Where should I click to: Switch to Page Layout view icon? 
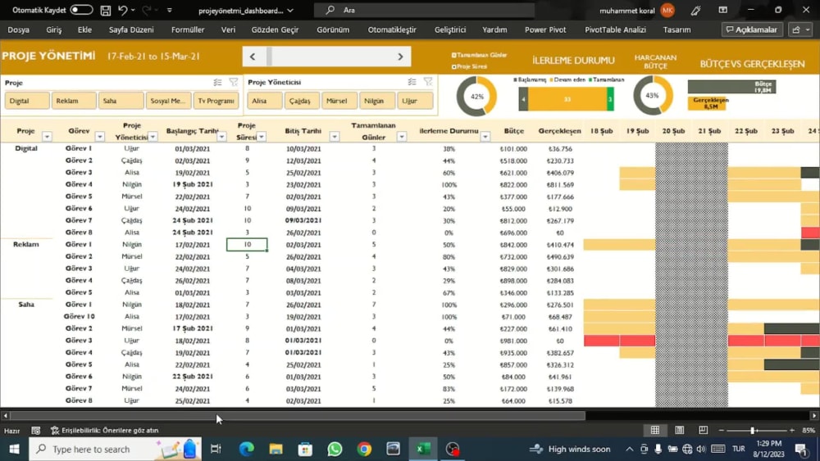pyautogui.click(x=679, y=430)
